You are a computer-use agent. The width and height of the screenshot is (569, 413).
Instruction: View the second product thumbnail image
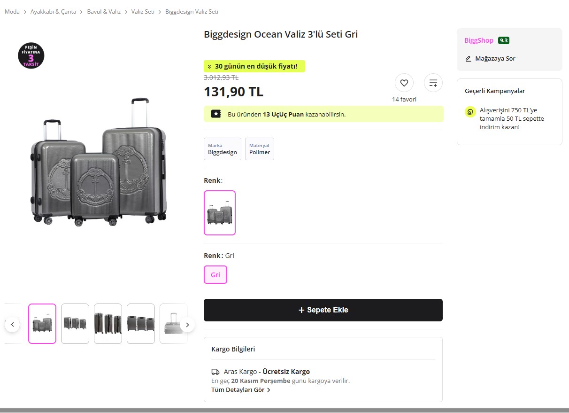[75, 324]
